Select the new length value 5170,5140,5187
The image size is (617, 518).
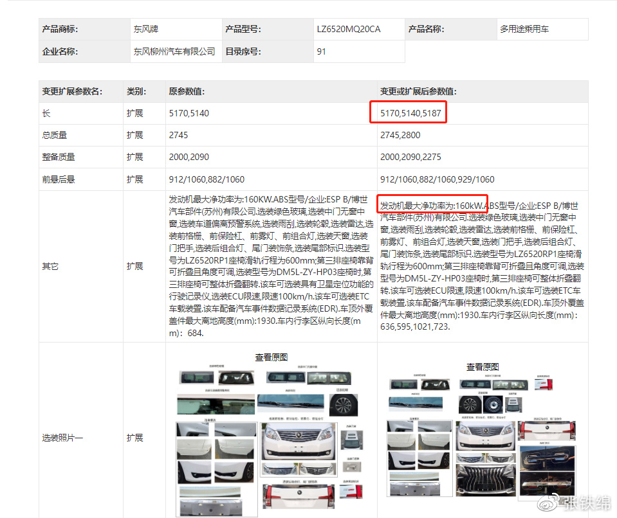(x=410, y=114)
